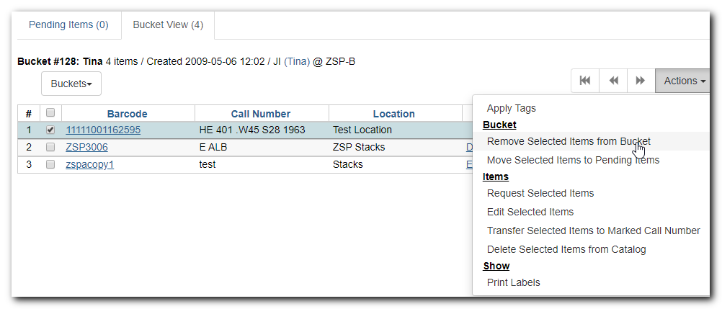This screenshot has height=309, width=722.
Task: Choose Delete Selected Items from Catalog
Action: (566, 249)
